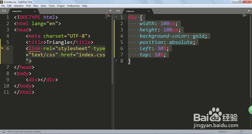Click the word Triangle in title tag
This screenshot has height=134, width=252.
pyautogui.click(x=58, y=42)
